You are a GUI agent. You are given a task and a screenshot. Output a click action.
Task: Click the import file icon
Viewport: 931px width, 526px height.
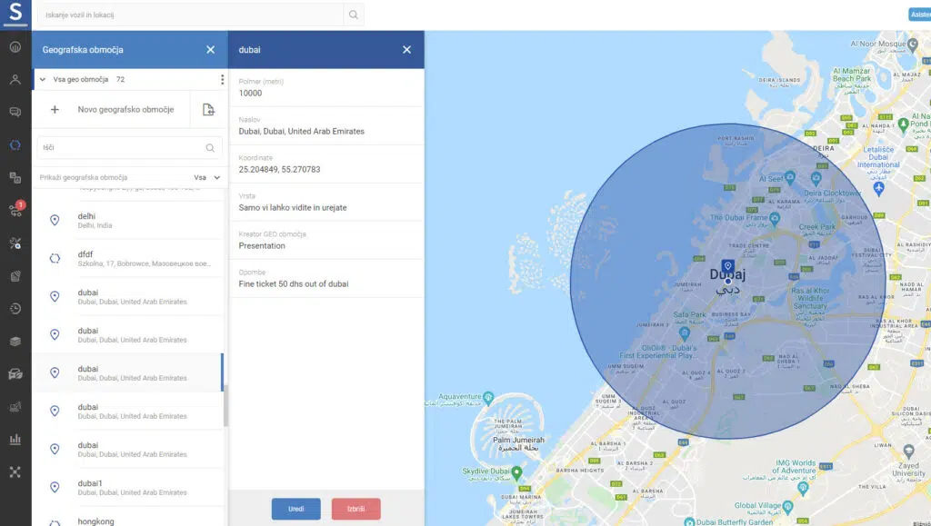tap(208, 109)
